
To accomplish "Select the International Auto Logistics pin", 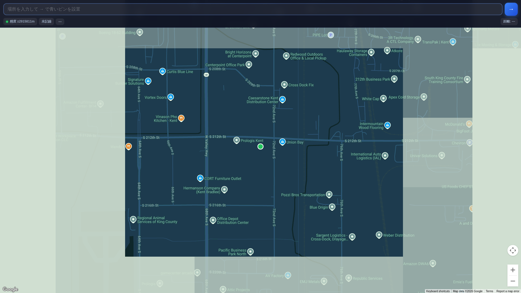I will [385, 155].
